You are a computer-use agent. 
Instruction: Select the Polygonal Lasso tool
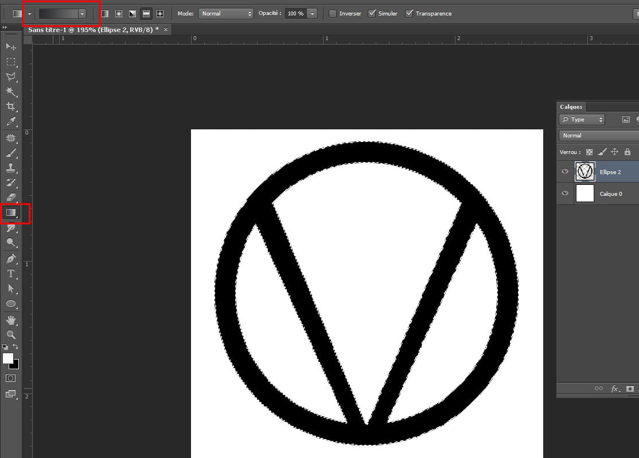[11, 77]
